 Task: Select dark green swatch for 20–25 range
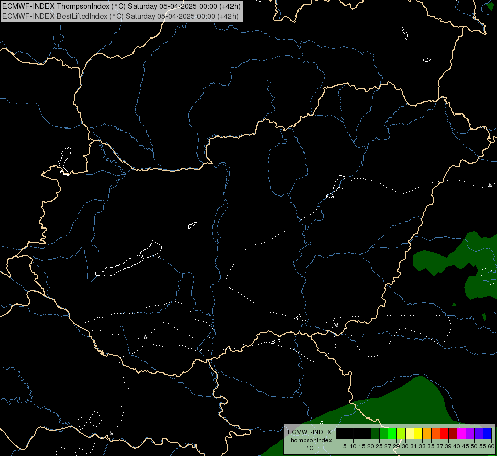[x=375, y=433]
